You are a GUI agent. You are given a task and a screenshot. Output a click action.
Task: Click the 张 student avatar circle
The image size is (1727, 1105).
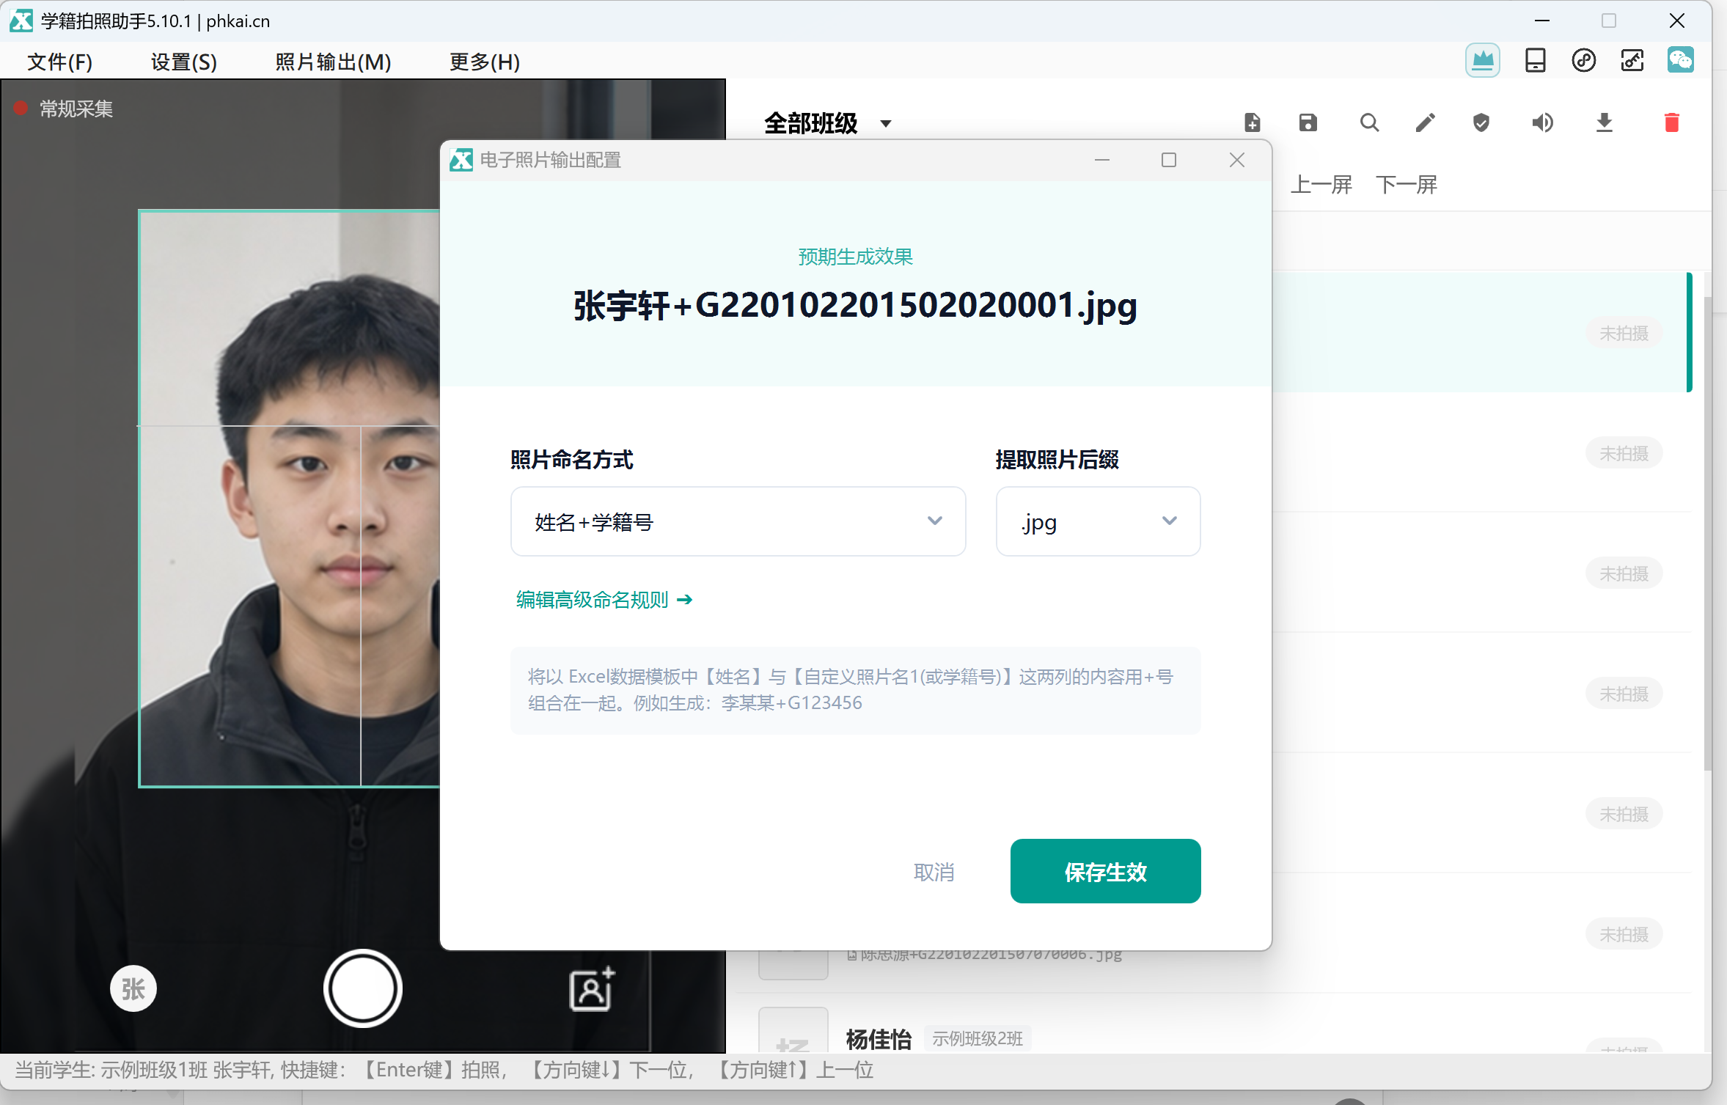(133, 989)
